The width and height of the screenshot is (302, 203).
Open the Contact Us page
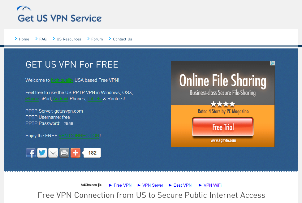tap(120, 39)
